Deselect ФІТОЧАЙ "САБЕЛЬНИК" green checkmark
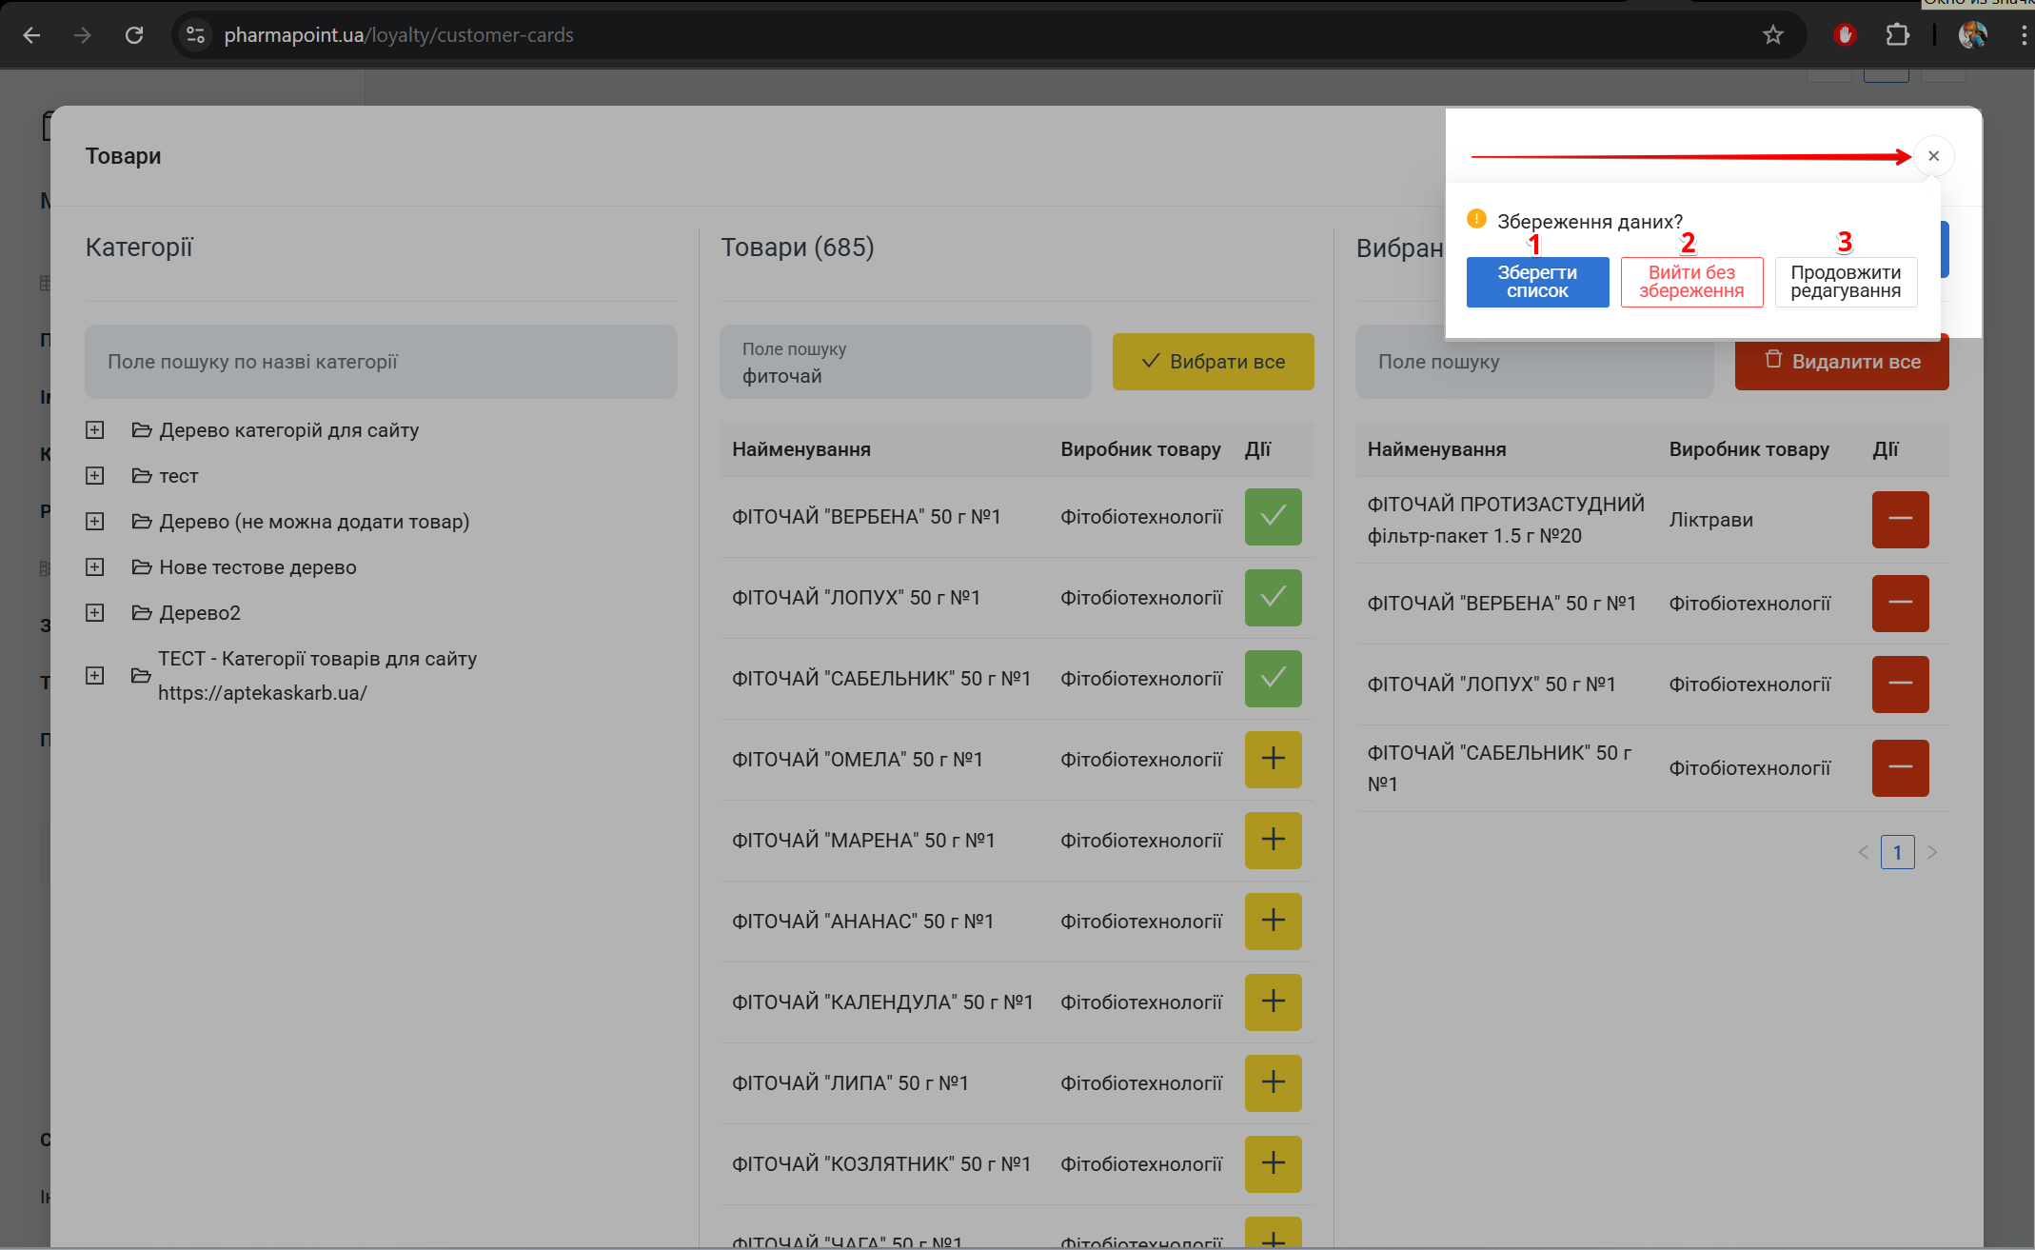The width and height of the screenshot is (2035, 1250). tap(1273, 678)
